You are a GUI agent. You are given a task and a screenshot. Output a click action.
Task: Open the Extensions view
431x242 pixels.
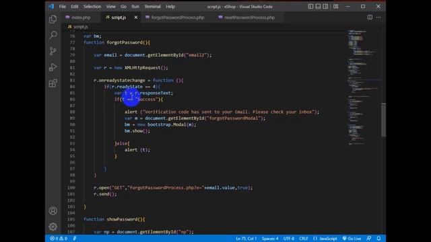tap(53, 83)
